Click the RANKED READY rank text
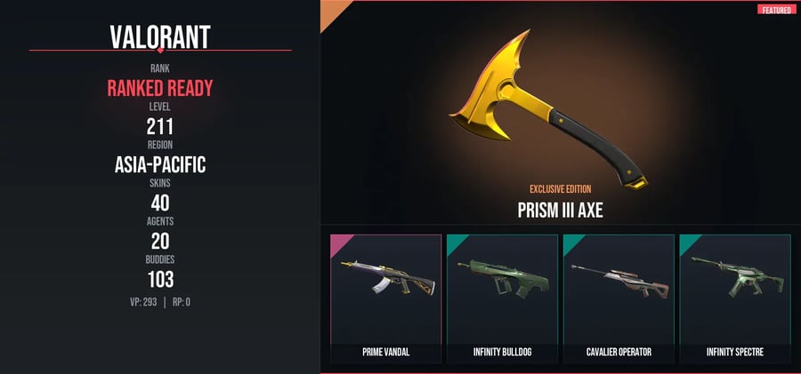The image size is (801, 374). tap(160, 89)
